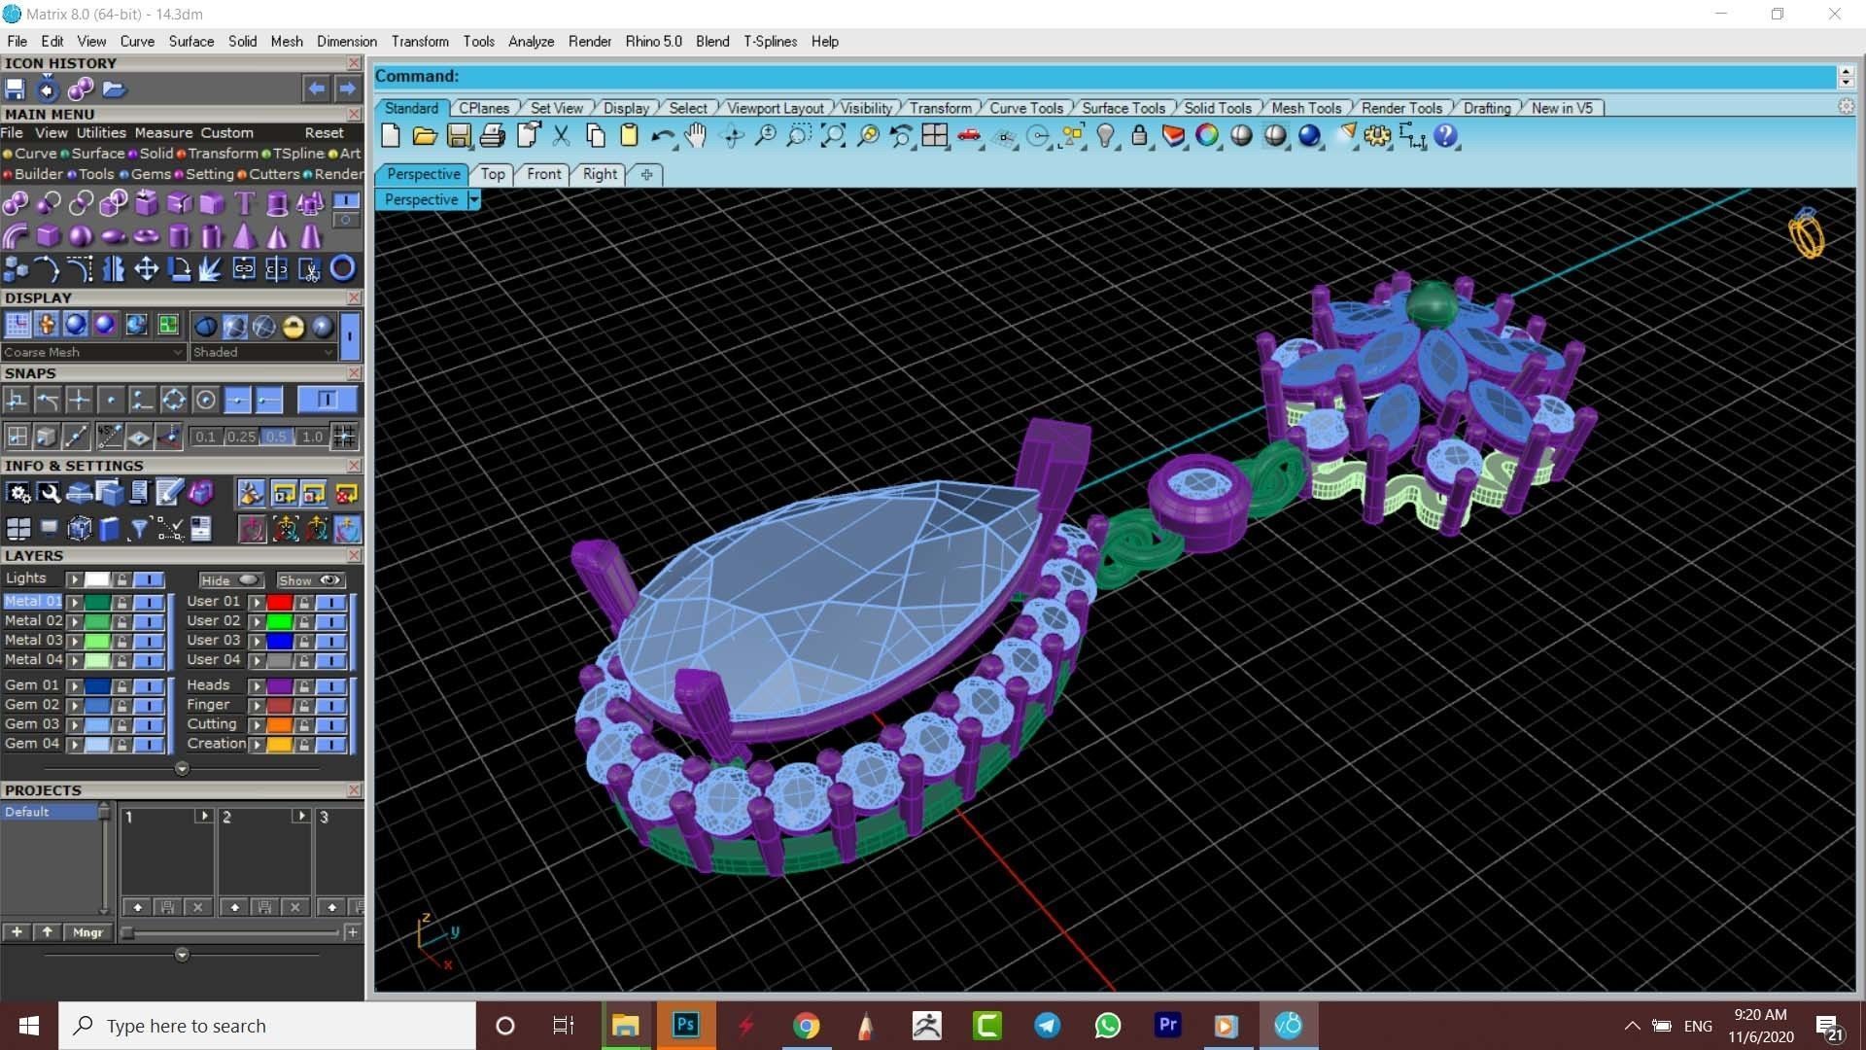
Task: Toggle visibility switch of Gem 01 layer
Action: pyautogui.click(x=149, y=686)
